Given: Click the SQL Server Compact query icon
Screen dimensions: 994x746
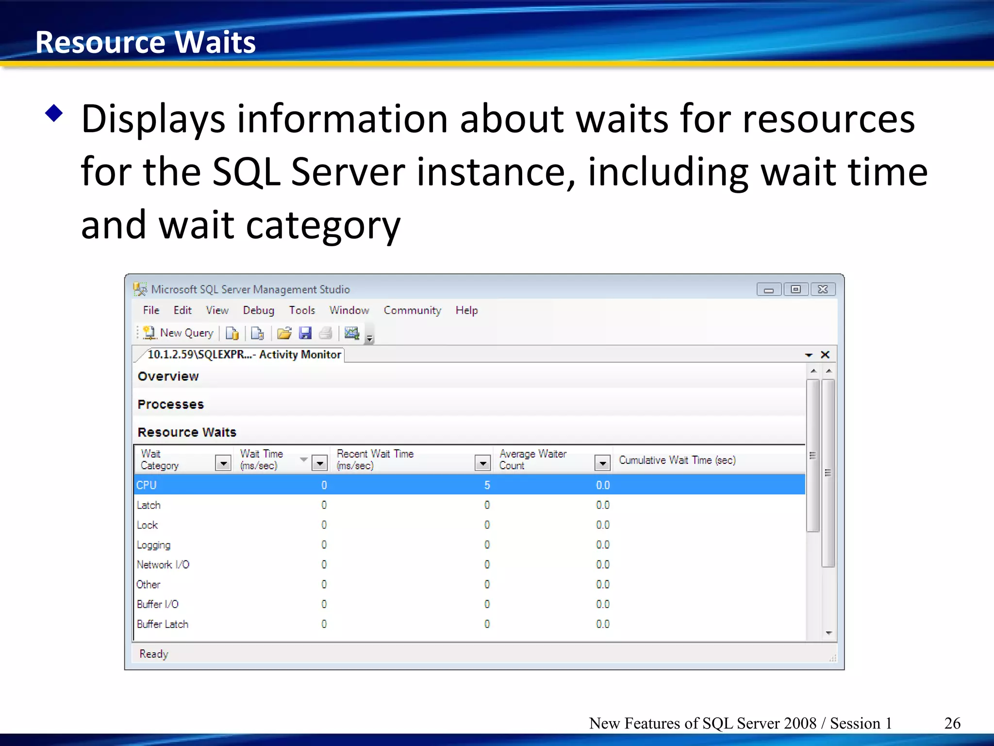Looking at the screenshot, I should 257,333.
